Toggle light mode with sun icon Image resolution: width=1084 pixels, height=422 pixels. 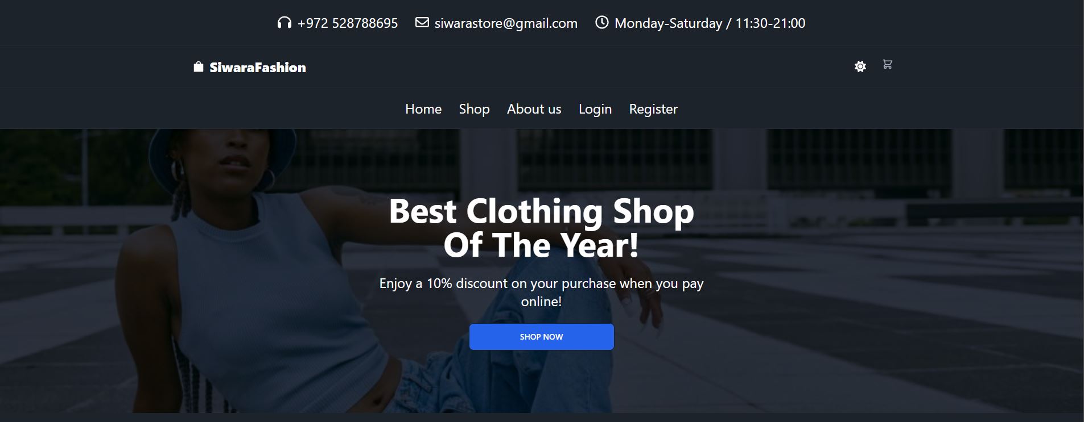click(860, 66)
